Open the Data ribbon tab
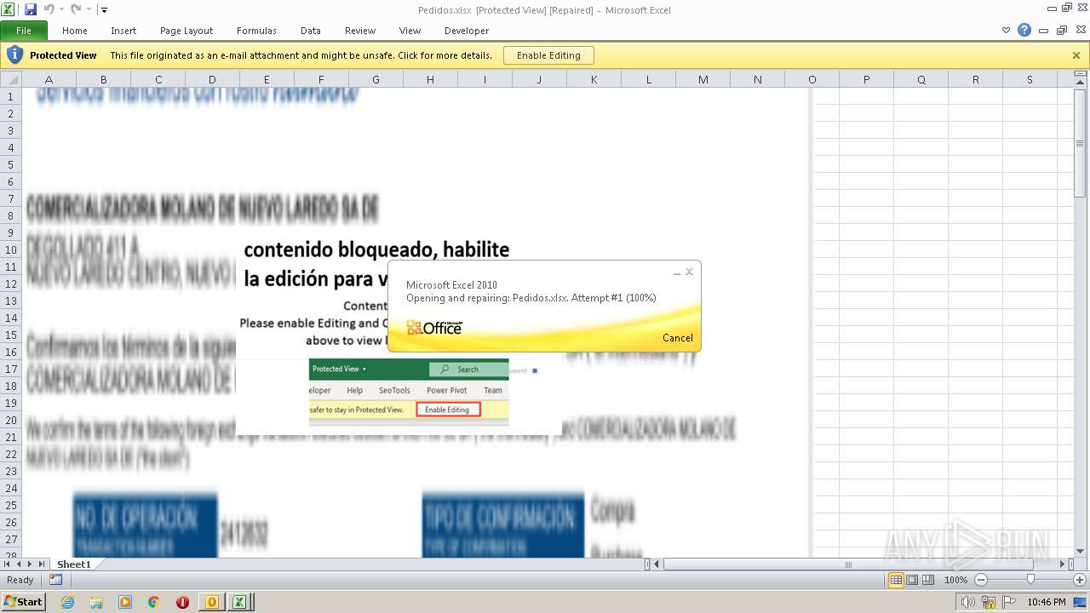 point(311,31)
